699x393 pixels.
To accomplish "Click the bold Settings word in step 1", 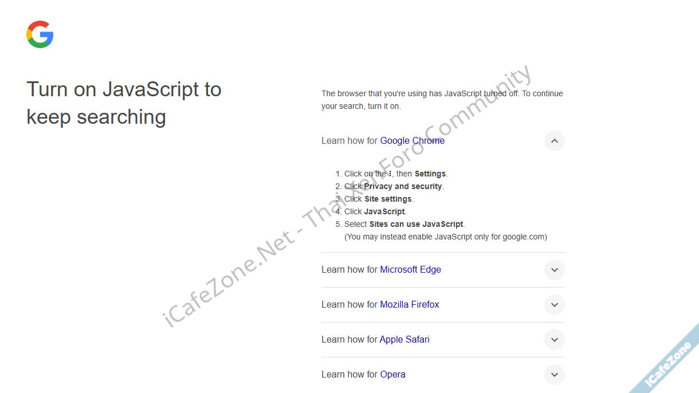I will pyautogui.click(x=430, y=174).
